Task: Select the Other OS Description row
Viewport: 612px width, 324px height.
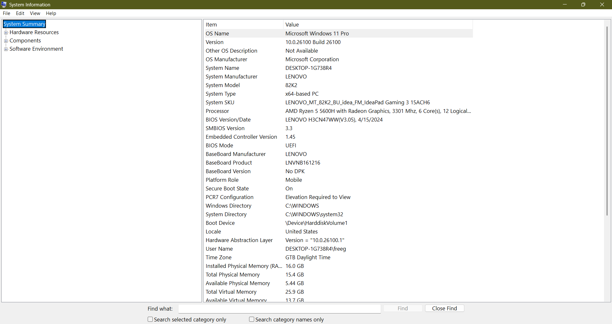Action: [338, 51]
